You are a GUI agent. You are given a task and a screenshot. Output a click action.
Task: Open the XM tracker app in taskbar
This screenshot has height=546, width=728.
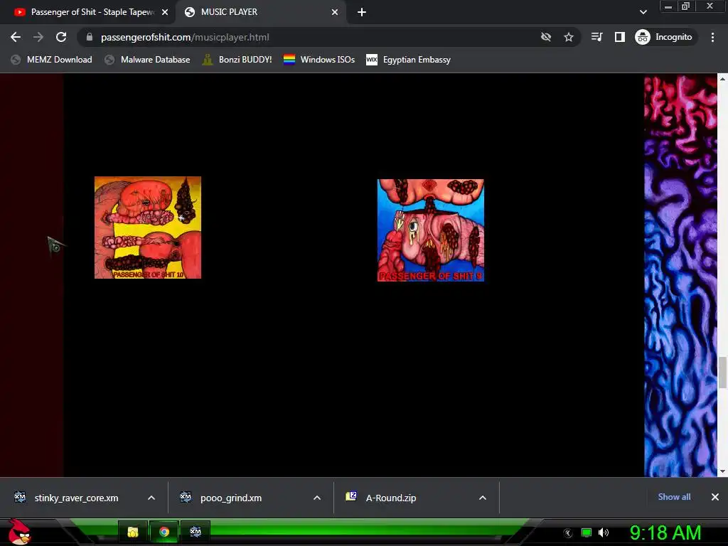[196, 532]
